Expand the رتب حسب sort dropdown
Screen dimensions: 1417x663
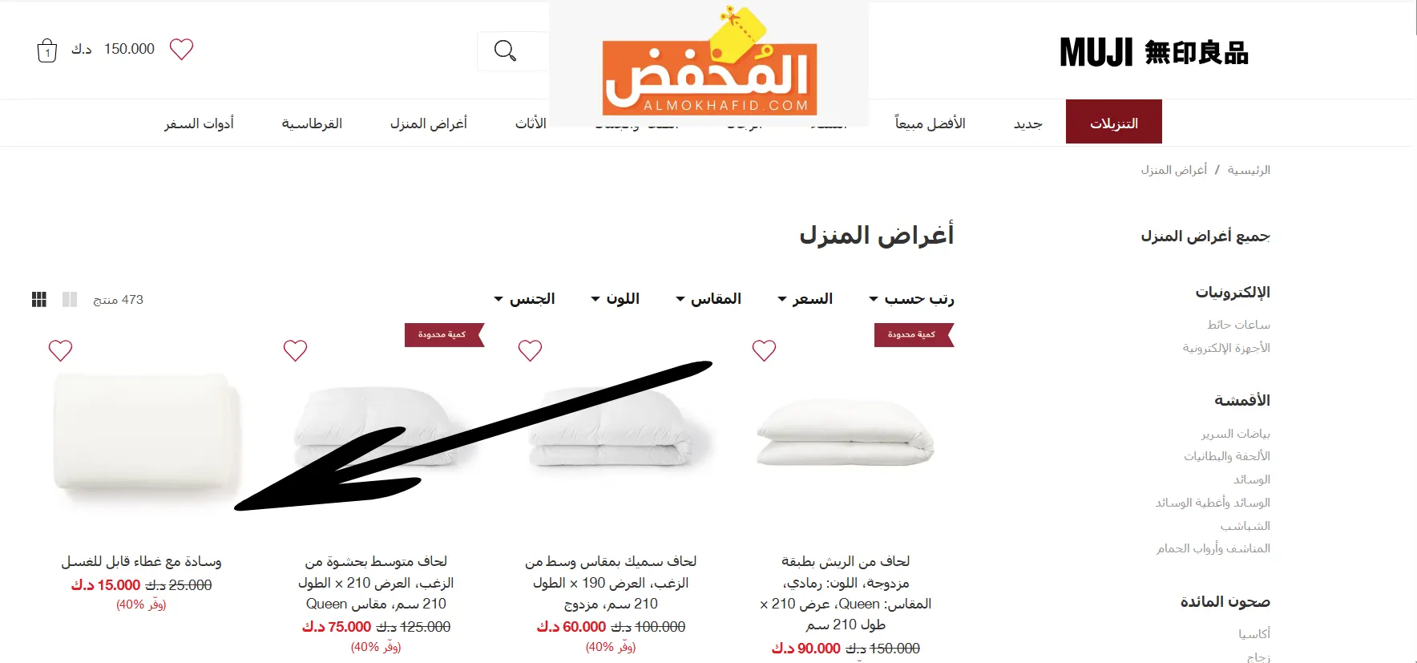pos(911,299)
